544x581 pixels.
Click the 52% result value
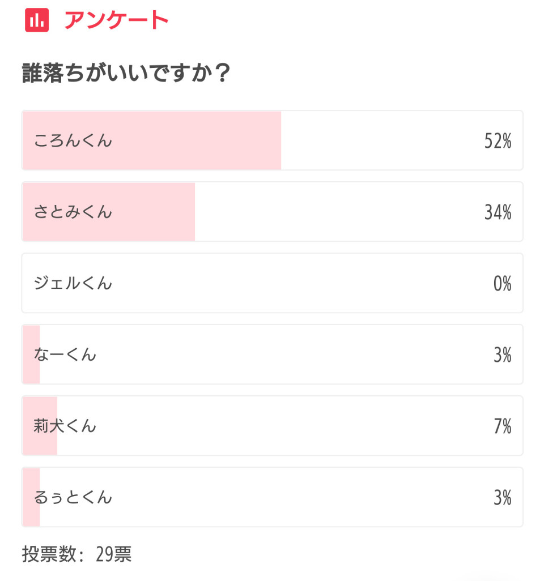point(498,141)
